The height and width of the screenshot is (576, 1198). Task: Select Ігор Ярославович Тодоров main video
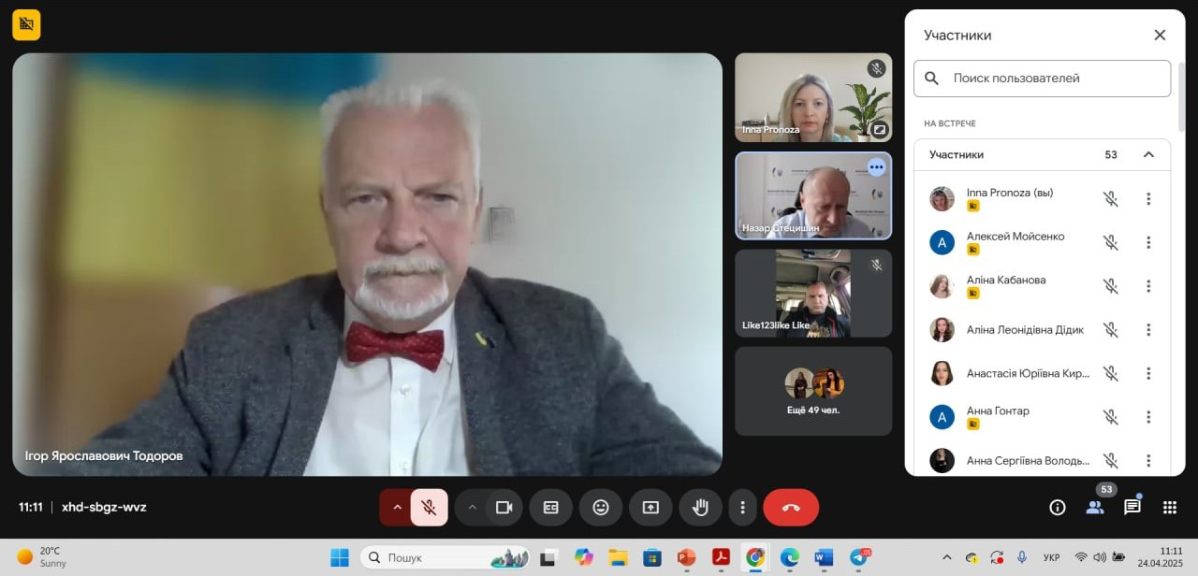click(367, 265)
